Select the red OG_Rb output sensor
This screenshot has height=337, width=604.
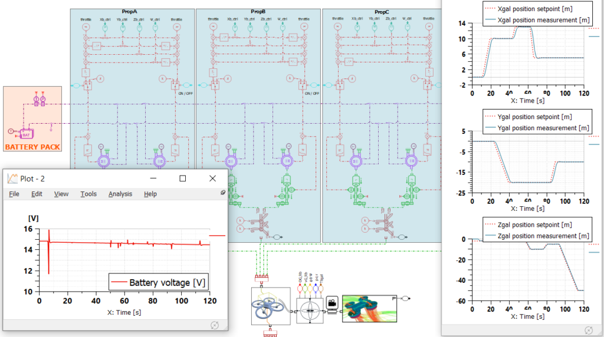300,288
